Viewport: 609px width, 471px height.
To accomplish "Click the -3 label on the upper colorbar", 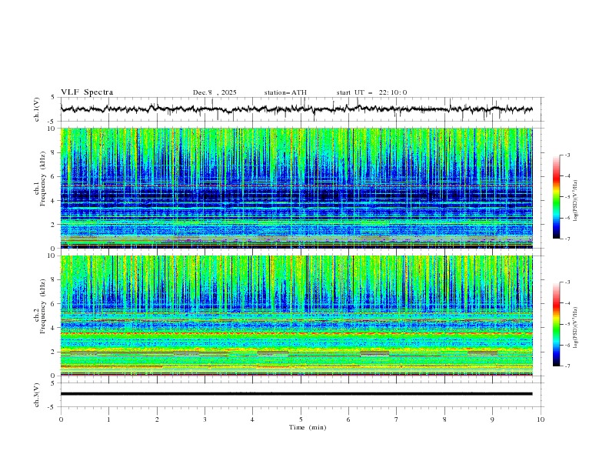I will 567,155.
